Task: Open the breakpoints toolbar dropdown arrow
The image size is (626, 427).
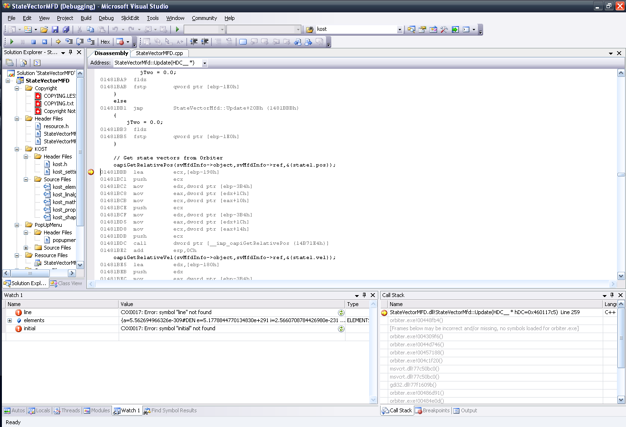Action: click(128, 42)
